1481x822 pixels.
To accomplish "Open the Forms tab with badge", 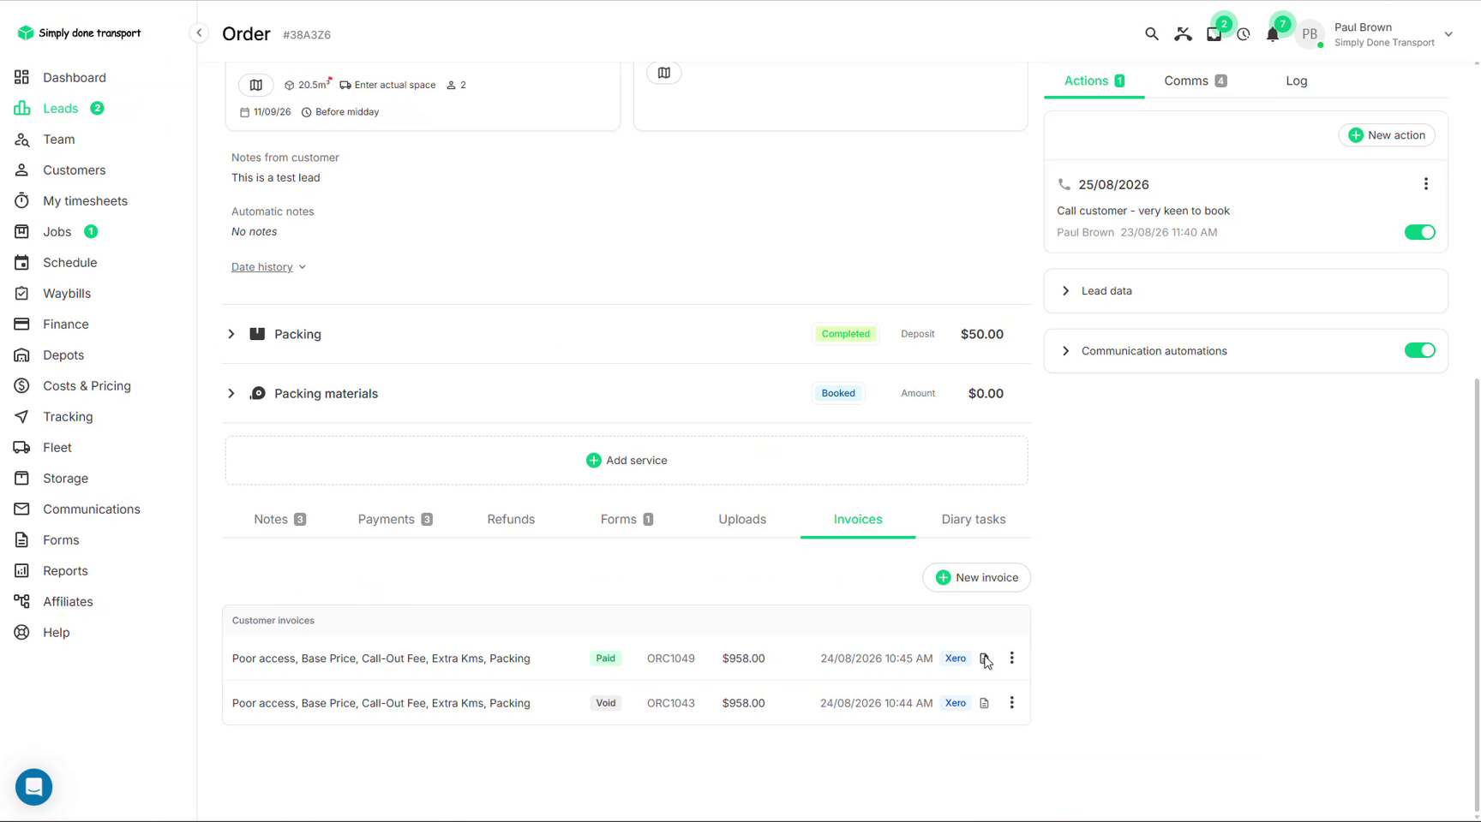I will 627,519.
